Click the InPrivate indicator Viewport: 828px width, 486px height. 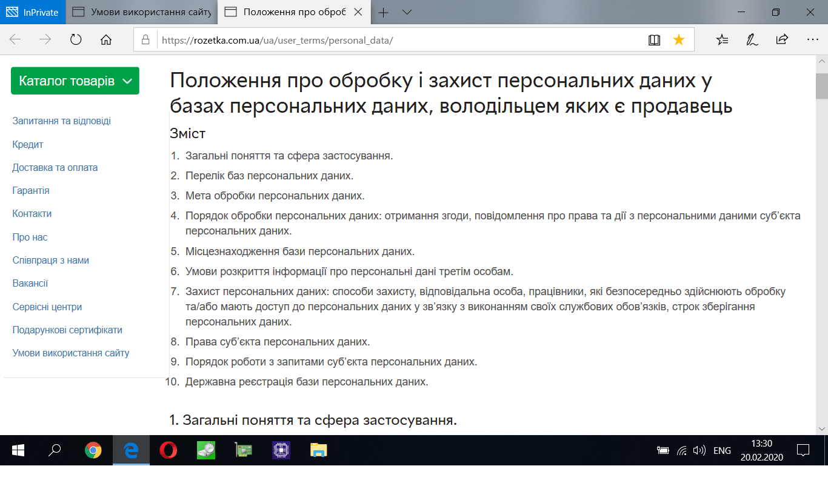tap(32, 12)
